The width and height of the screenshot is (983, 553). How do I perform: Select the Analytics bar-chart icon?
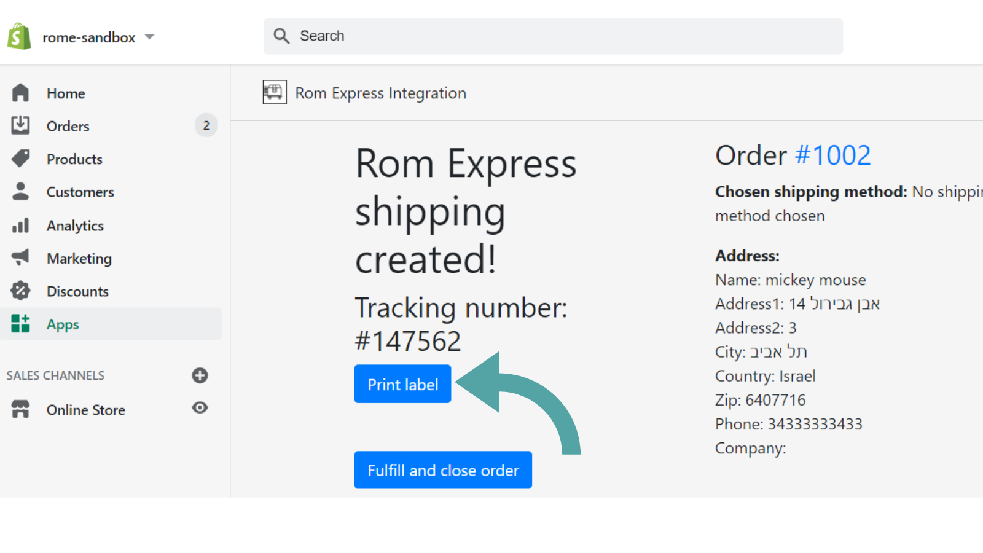coord(20,226)
